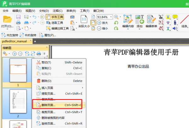This screenshot has width=189, height=128.
Task: Click the yellow T text highlight icon
Action: tap(168, 17)
